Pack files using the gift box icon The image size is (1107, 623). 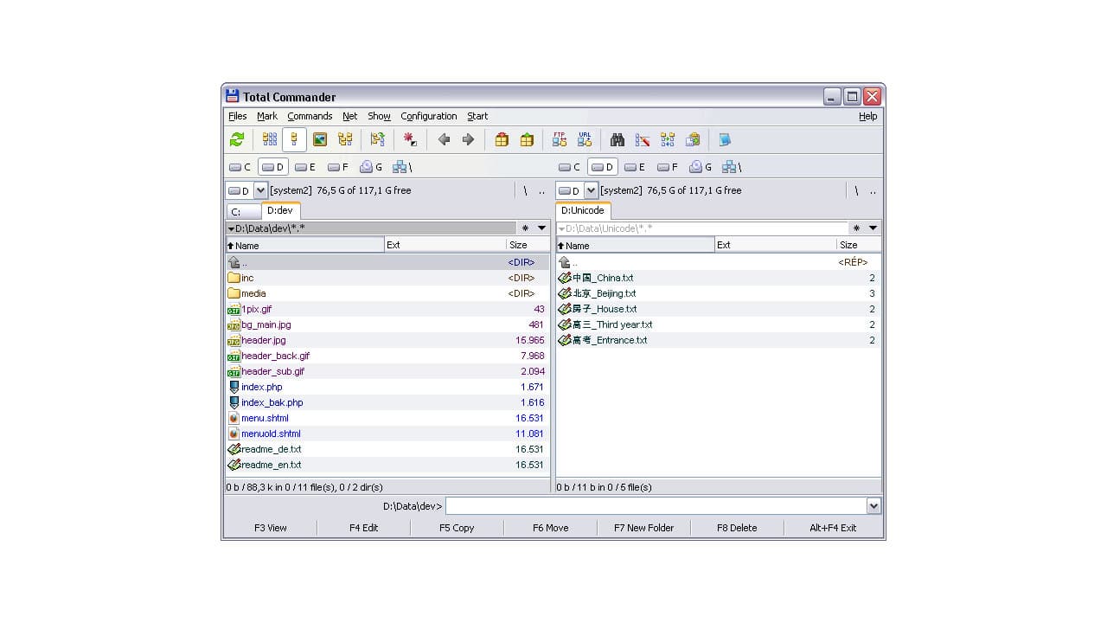point(502,139)
